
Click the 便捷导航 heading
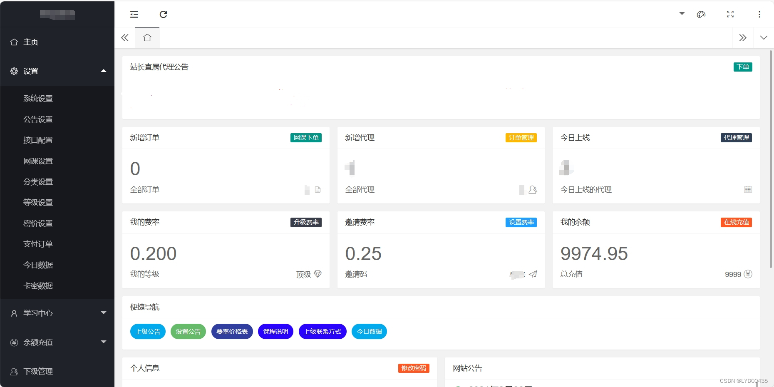click(144, 307)
